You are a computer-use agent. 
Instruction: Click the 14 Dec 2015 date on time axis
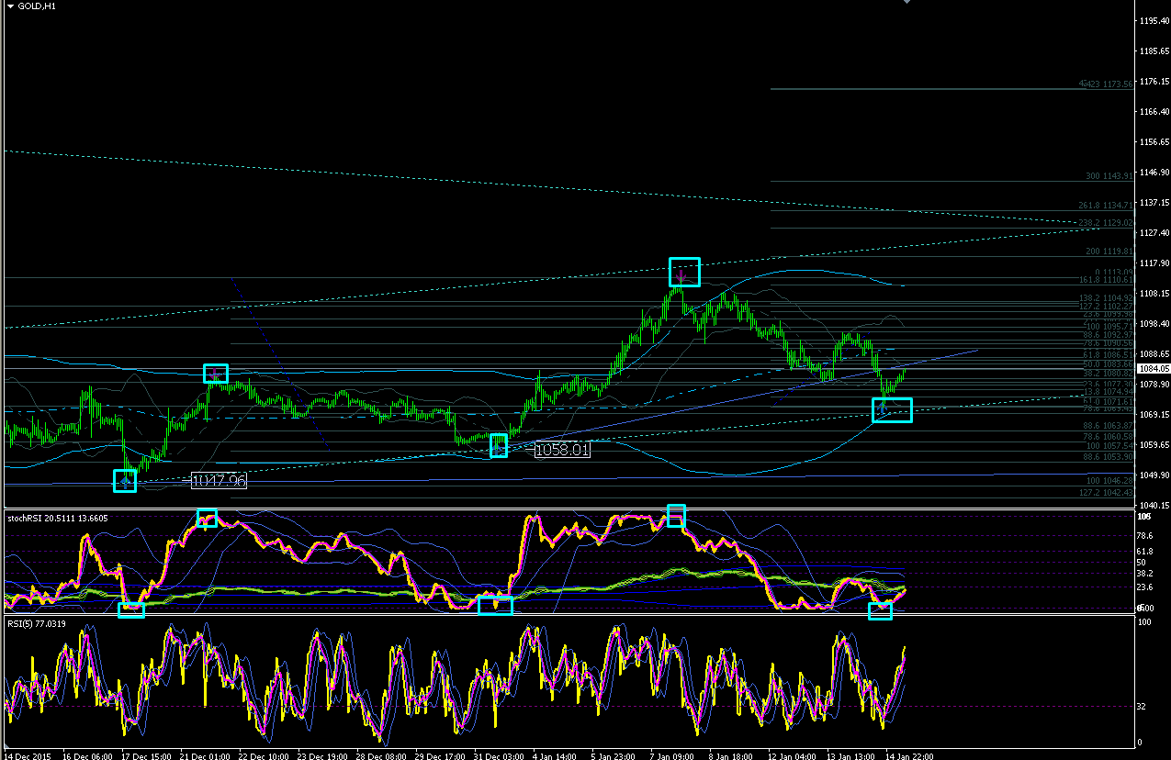pyautogui.click(x=28, y=755)
